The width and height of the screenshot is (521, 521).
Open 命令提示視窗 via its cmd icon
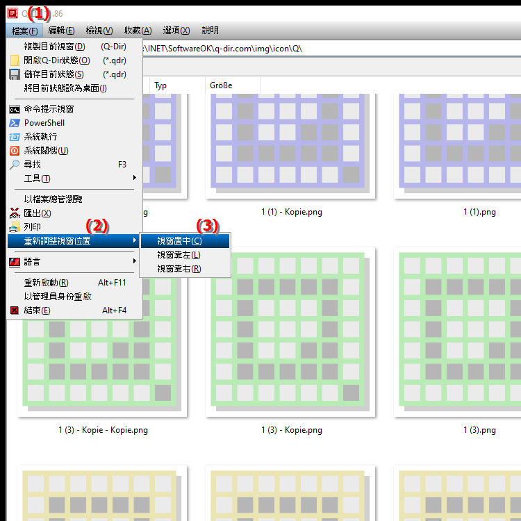click(x=15, y=109)
